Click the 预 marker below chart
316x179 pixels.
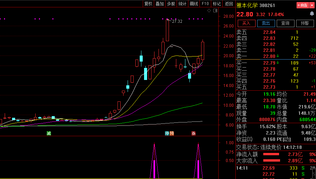(x=172, y=133)
